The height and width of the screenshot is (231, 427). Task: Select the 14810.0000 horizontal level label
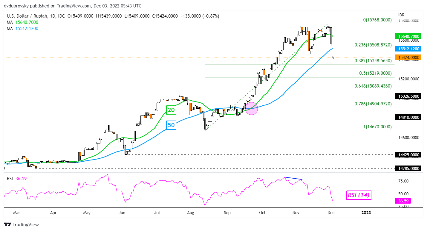tap(408, 117)
